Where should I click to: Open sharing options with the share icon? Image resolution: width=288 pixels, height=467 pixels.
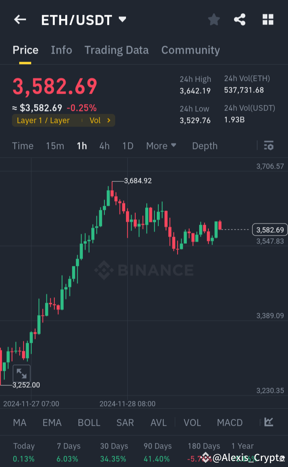[240, 19]
